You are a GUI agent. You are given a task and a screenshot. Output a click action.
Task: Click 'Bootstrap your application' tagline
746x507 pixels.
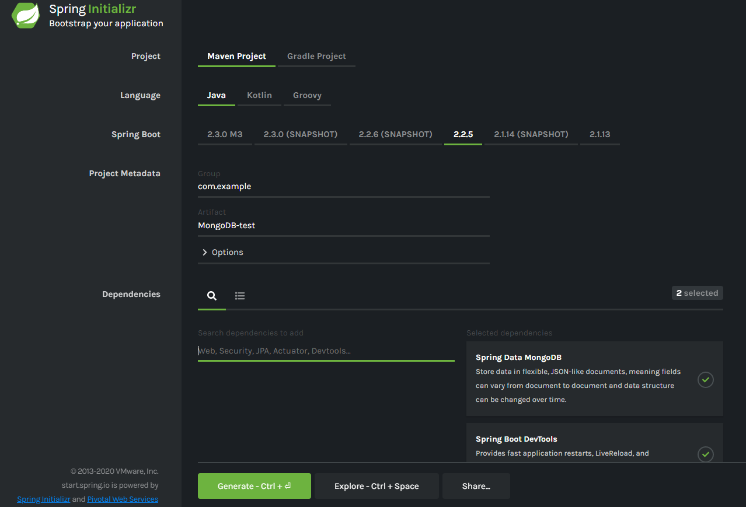click(x=106, y=23)
